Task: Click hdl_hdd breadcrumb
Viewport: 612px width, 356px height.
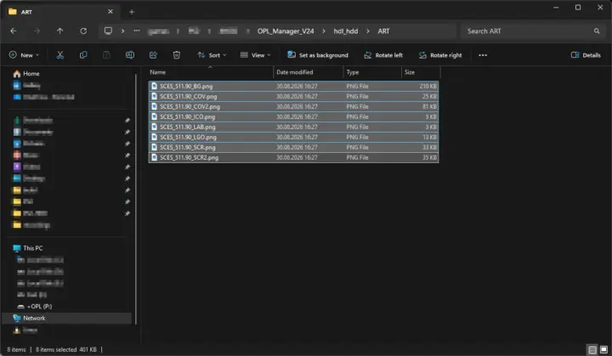Action: click(x=345, y=31)
